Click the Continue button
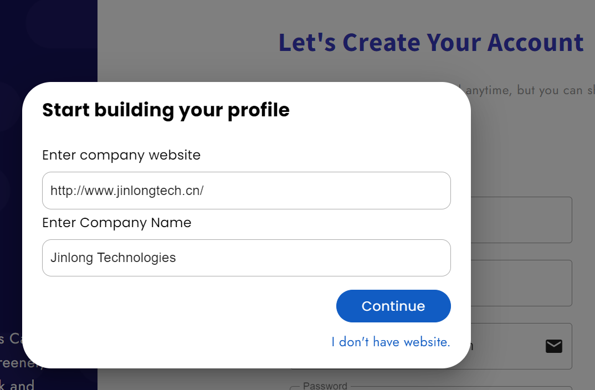Viewport: 595px width, 390px height. 393,306
